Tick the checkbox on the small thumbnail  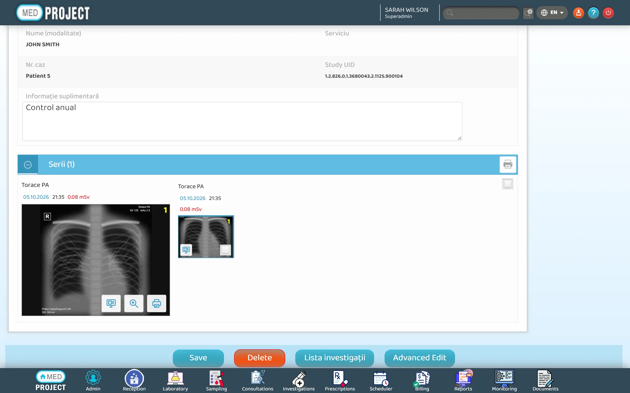pyautogui.click(x=225, y=250)
